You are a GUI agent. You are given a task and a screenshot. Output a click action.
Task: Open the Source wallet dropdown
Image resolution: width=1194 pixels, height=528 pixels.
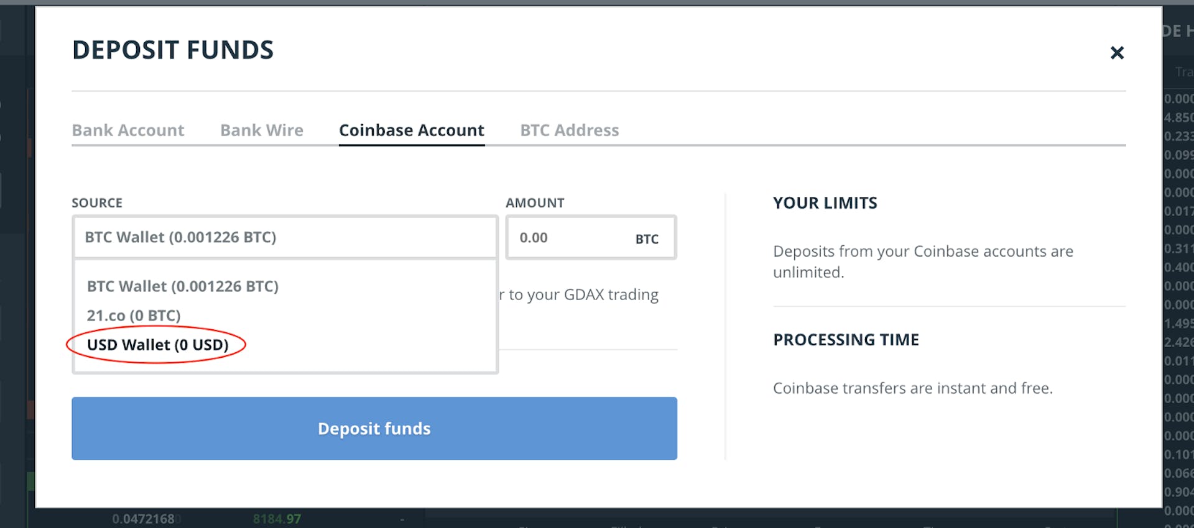click(285, 237)
